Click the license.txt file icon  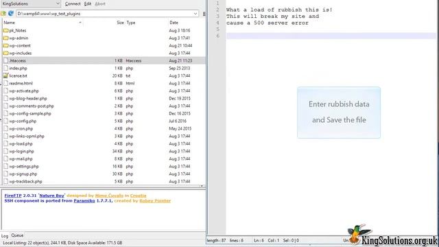tap(5, 75)
